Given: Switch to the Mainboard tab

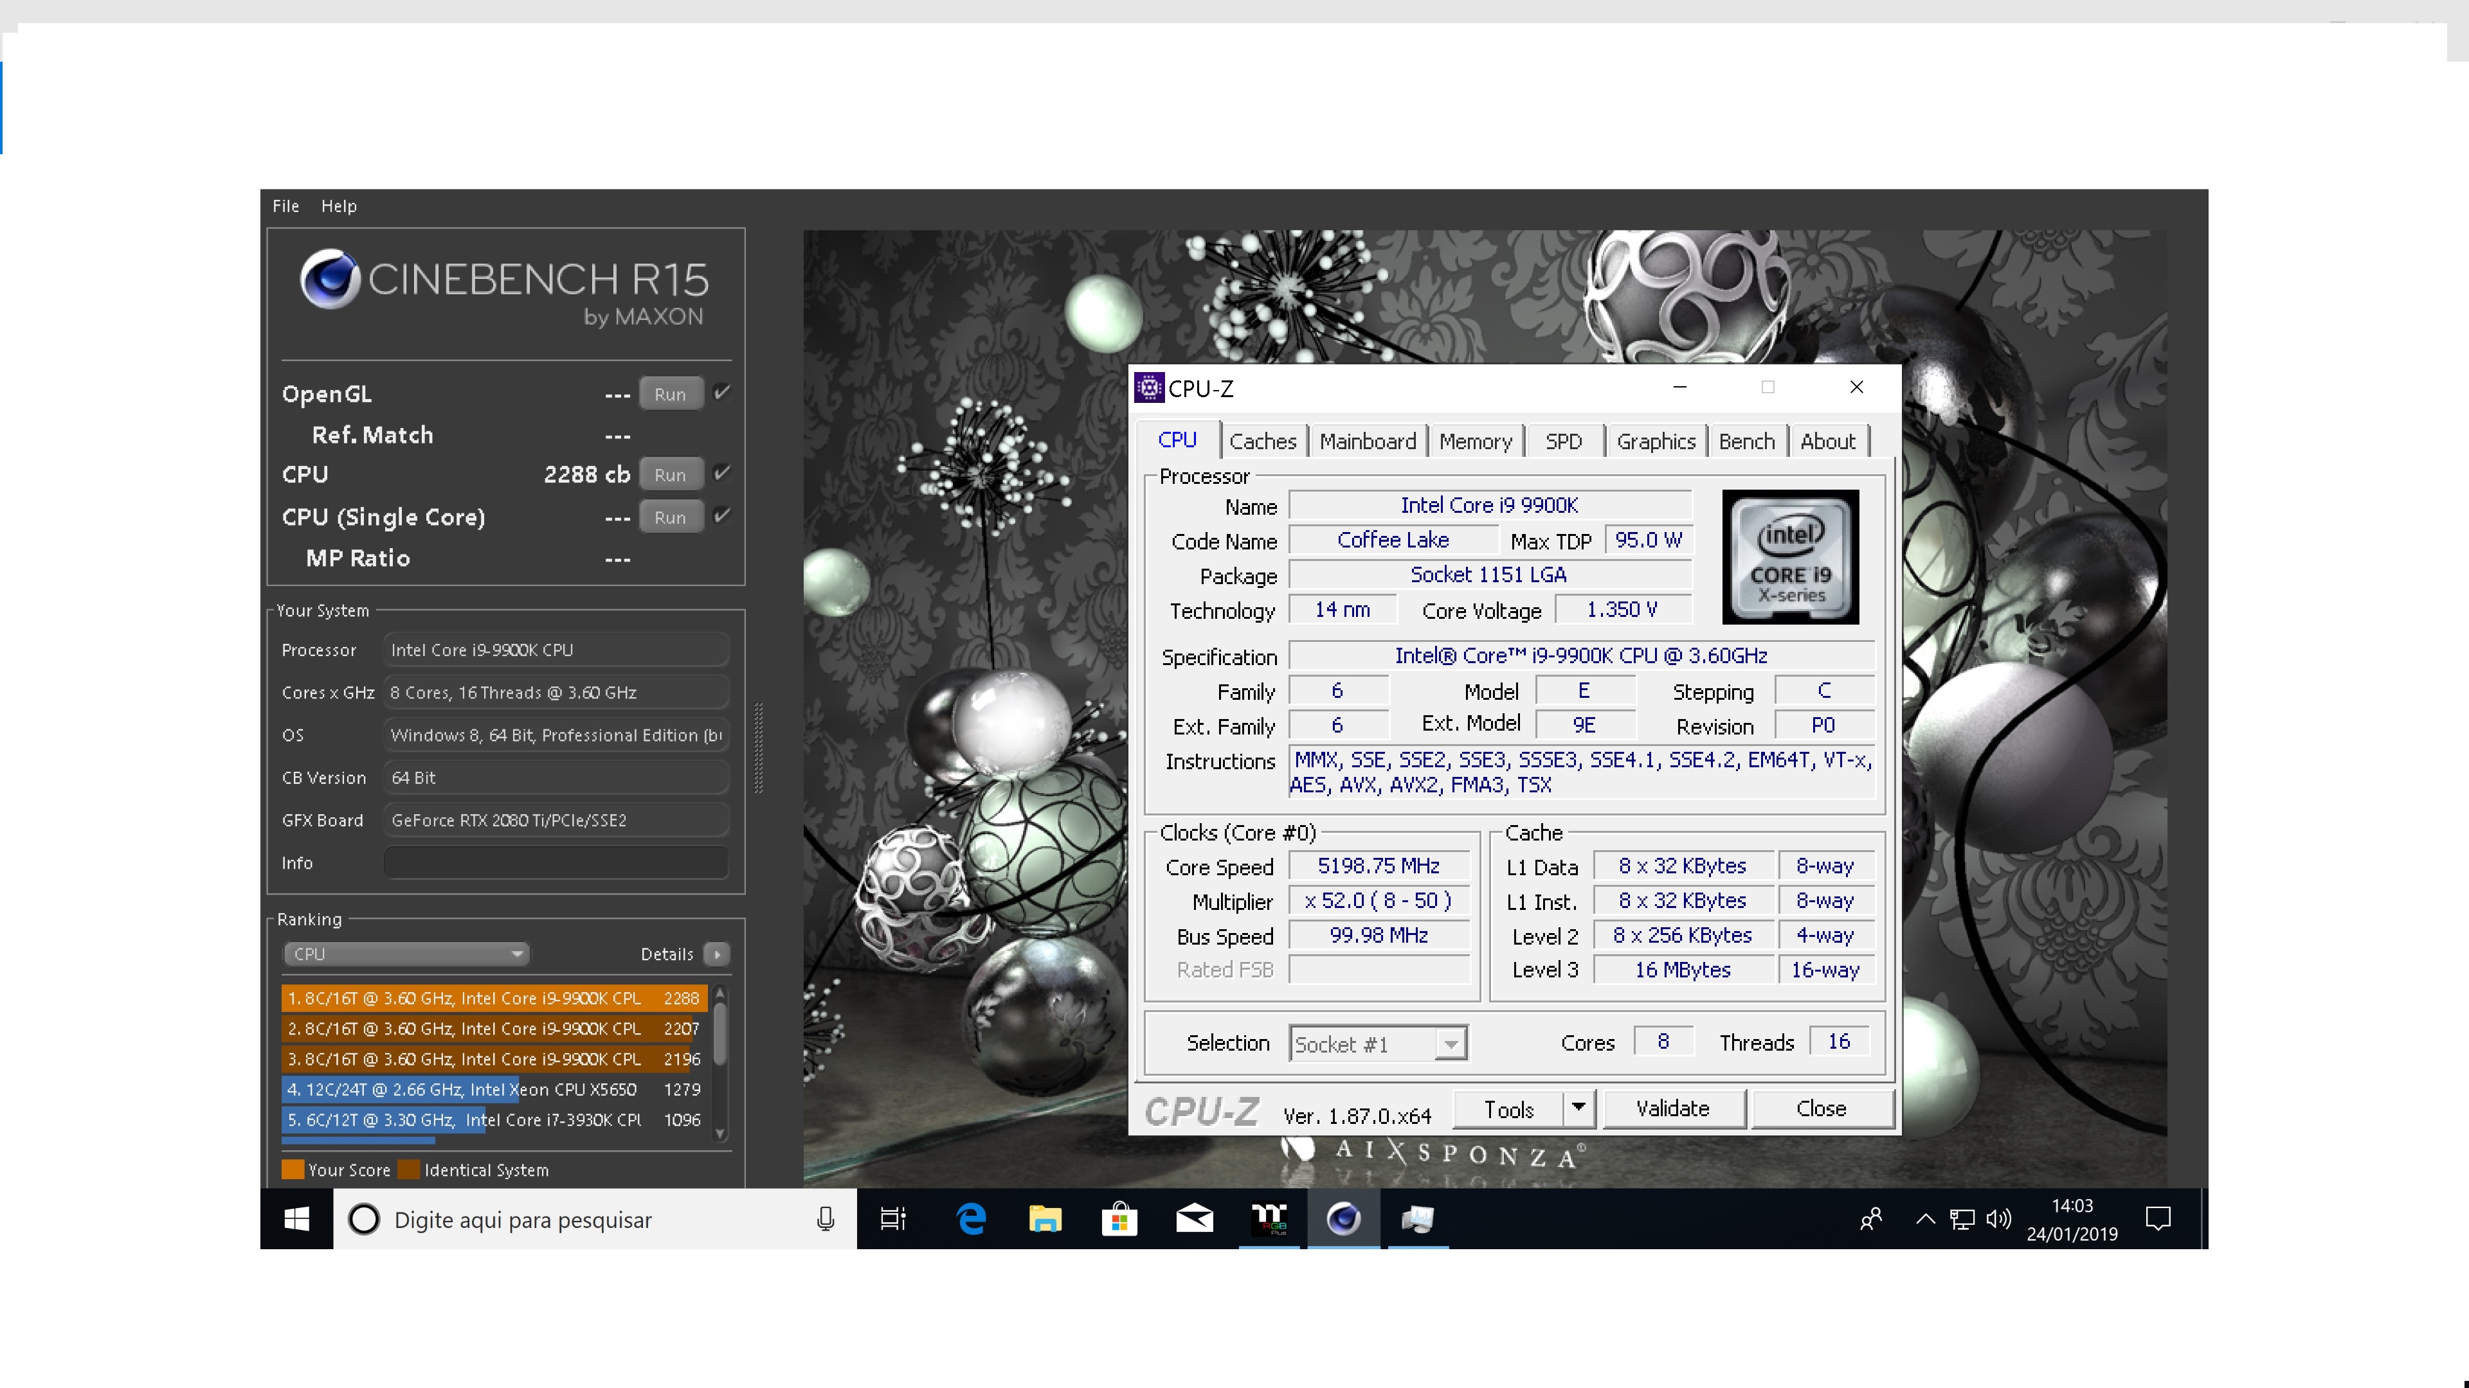Looking at the screenshot, I should pos(1368,441).
